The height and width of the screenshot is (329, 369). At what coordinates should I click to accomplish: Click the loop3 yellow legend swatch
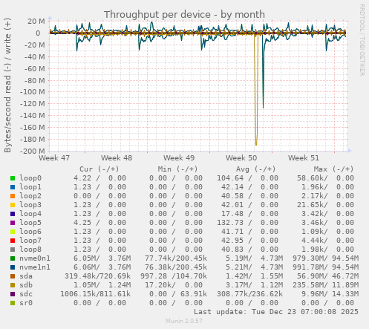point(13,205)
